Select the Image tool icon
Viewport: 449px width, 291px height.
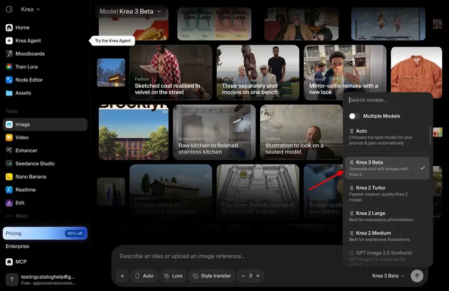tap(9, 124)
